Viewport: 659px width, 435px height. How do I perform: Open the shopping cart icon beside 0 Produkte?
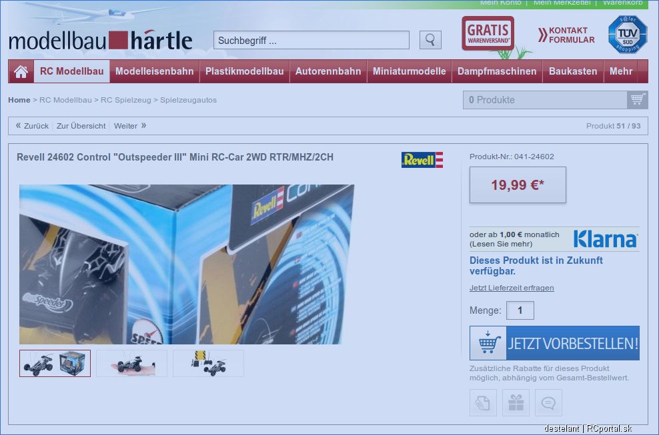tap(638, 100)
